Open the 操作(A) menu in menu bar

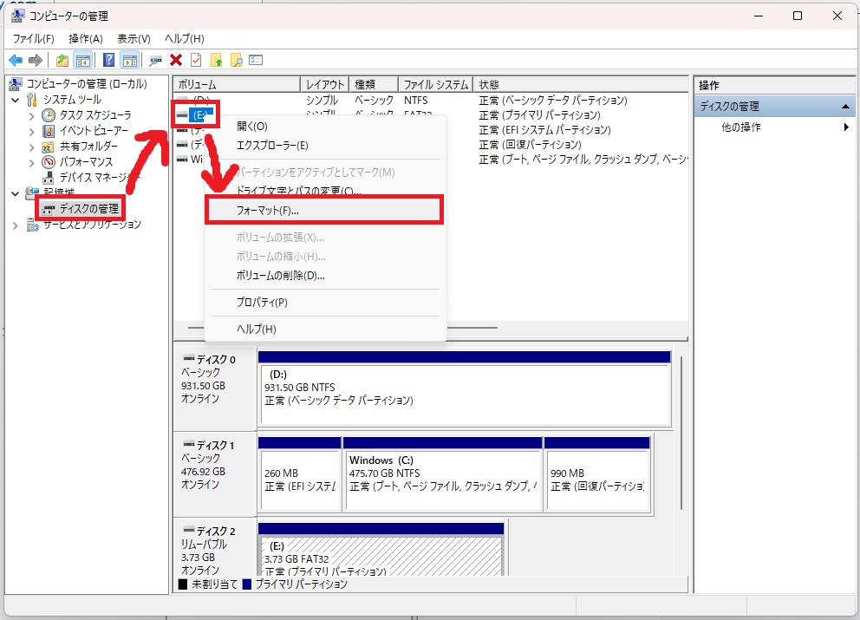86,39
